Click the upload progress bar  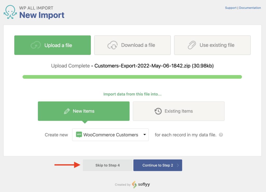[132, 77]
